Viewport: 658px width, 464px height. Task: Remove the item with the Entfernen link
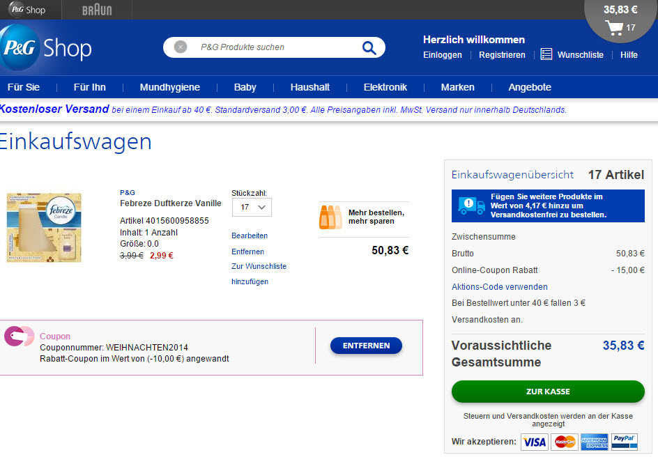coord(247,252)
